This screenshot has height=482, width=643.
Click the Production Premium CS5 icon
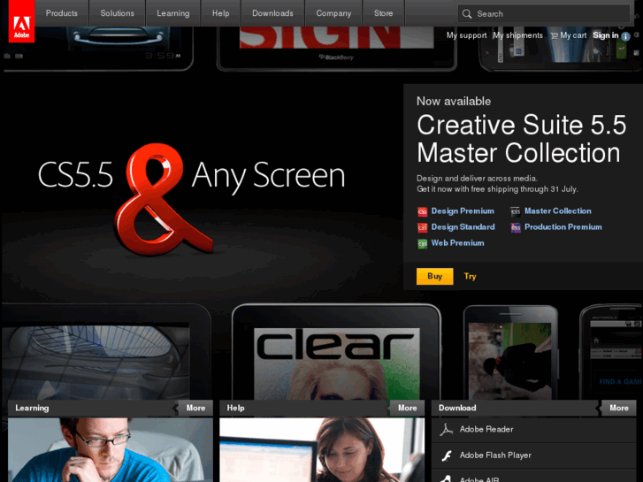[516, 227]
